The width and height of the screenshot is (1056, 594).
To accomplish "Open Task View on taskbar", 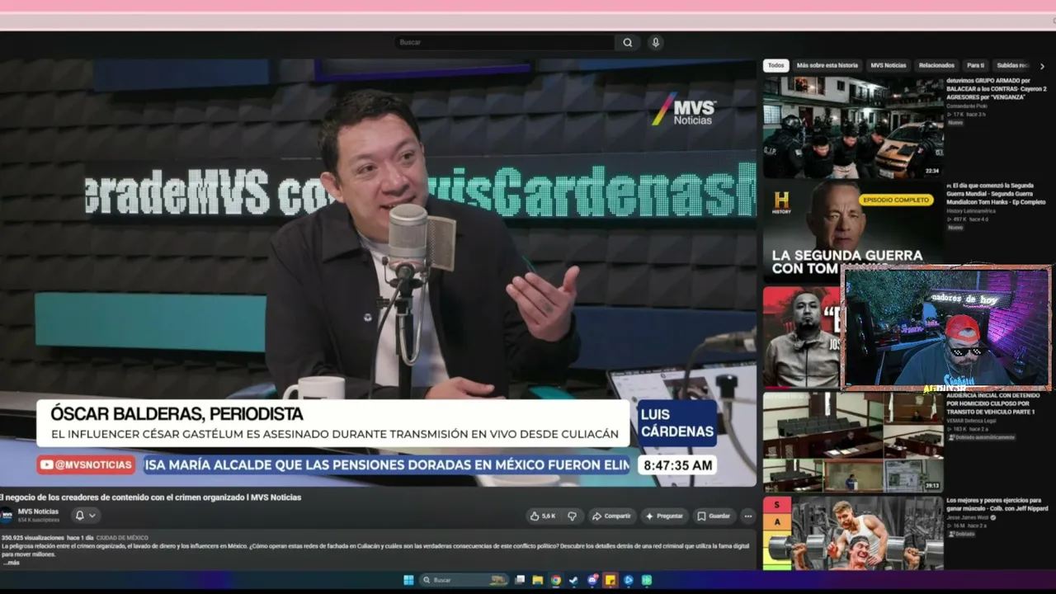I will pos(521,580).
